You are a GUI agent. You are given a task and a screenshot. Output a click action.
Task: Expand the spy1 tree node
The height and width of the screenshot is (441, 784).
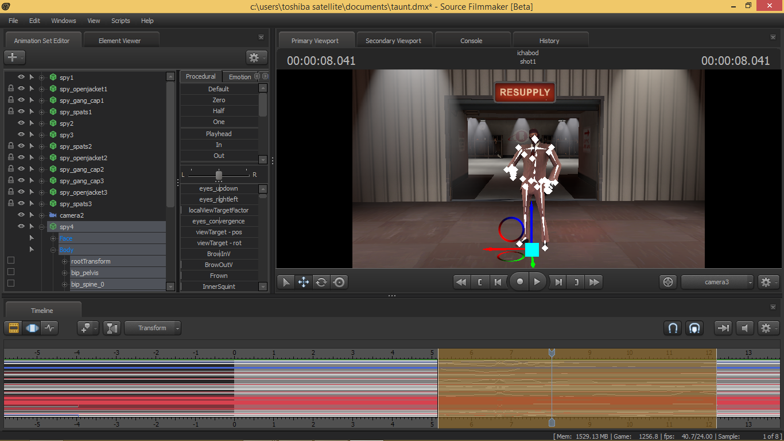(x=41, y=78)
